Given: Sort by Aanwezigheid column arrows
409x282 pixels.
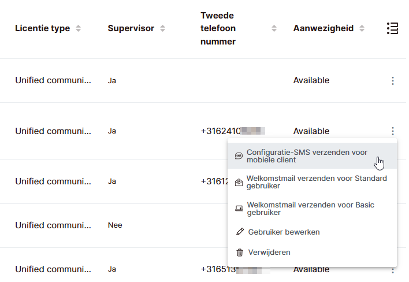Looking at the screenshot, I should point(362,28).
